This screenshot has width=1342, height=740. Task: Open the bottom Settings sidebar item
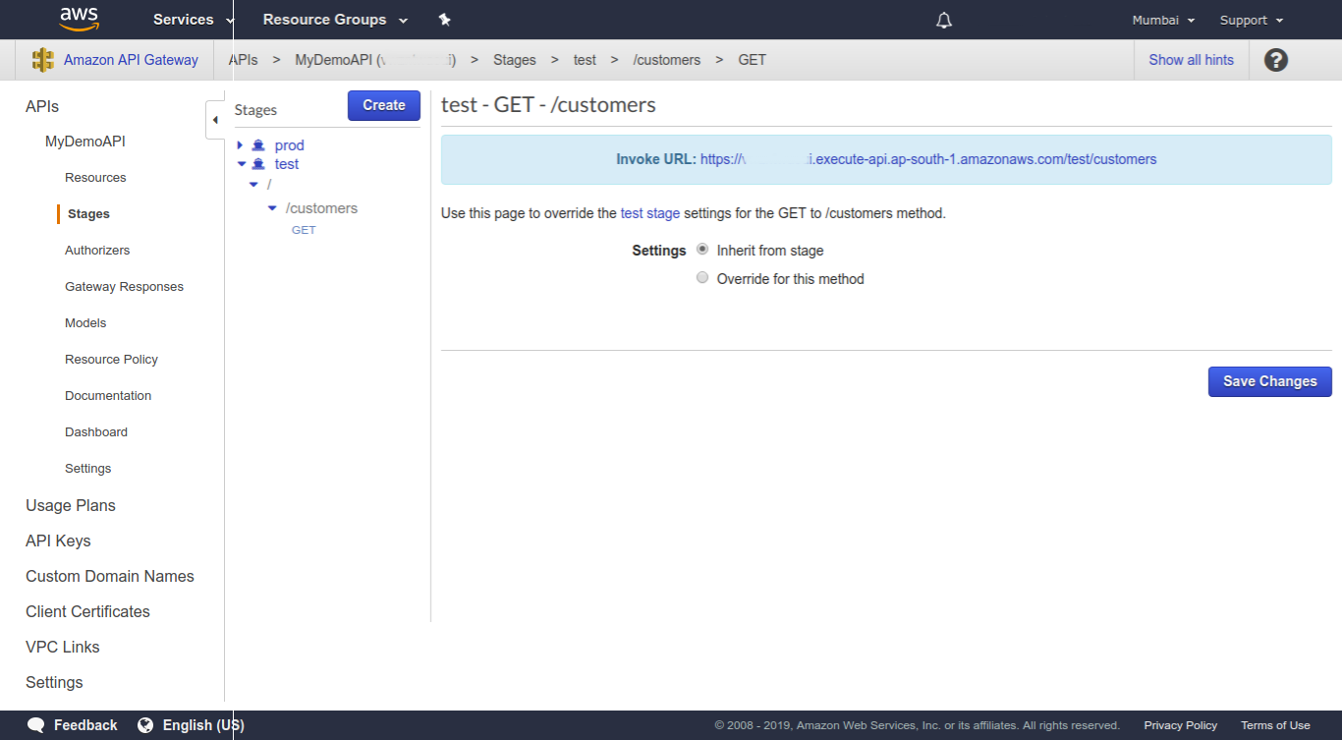[54, 682]
